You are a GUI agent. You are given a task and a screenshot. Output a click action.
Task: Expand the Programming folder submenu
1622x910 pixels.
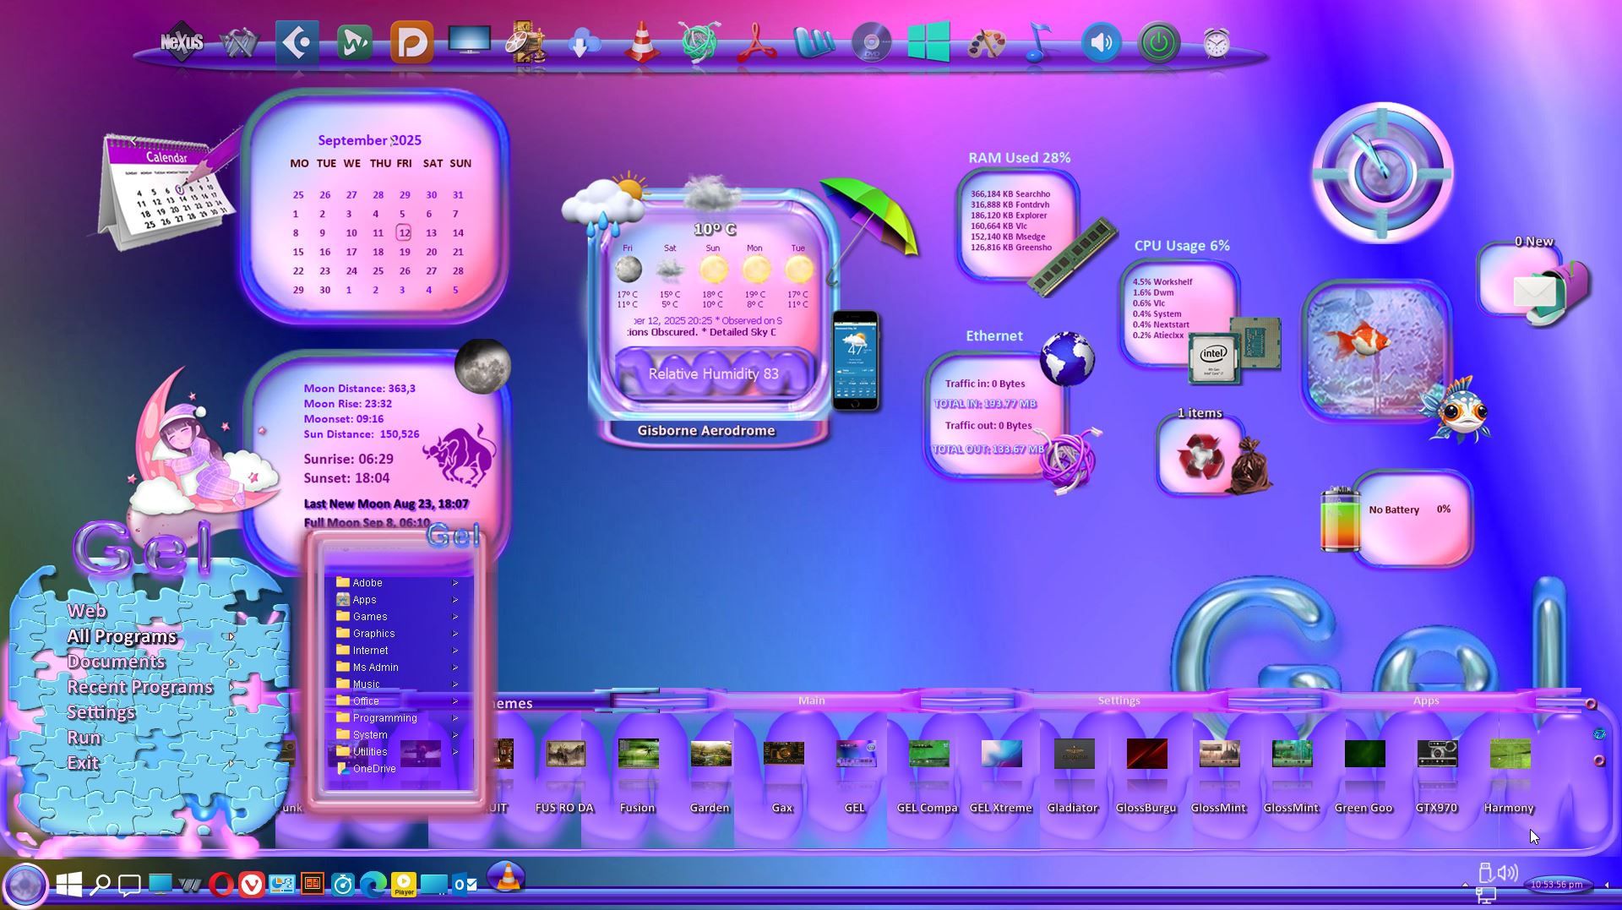(384, 718)
